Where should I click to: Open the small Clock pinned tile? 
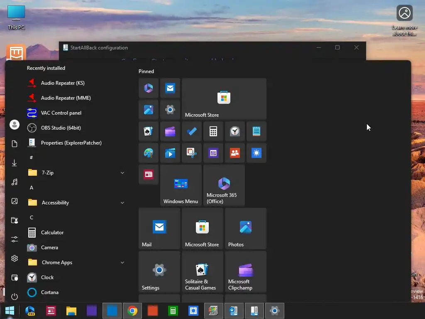[235, 131]
